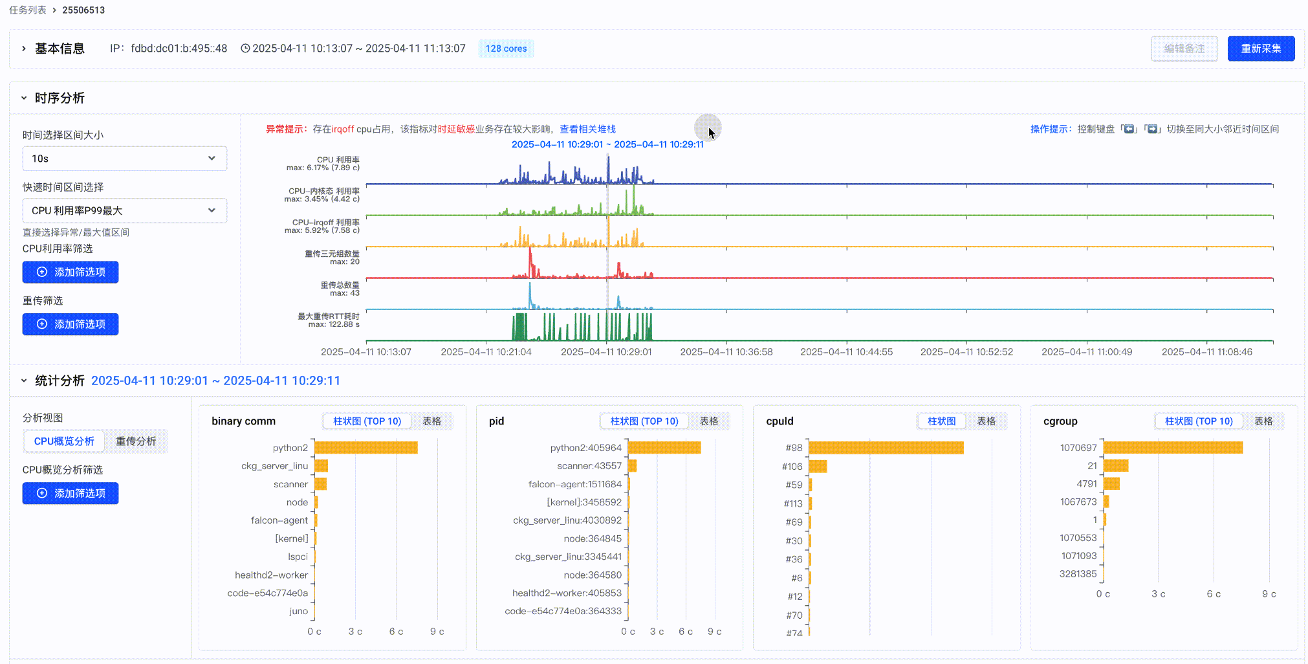Screen dimensions: 1308x664
Task: Click the 重新采集 button
Action: coord(1260,49)
